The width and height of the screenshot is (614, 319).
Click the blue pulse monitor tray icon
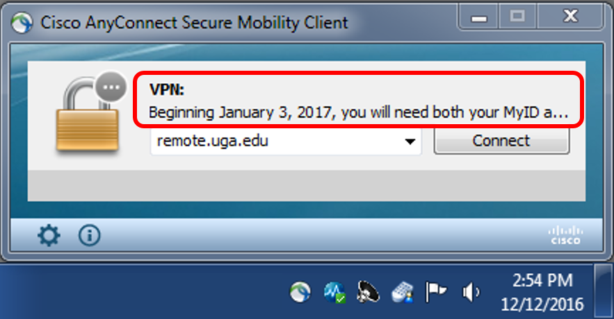pyautogui.click(x=334, y=293)
